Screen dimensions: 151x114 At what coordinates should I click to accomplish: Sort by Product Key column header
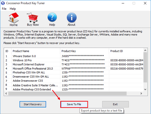(85, 51)
